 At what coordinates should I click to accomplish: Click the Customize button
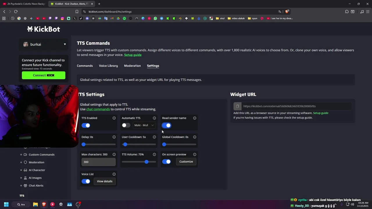point(186,162)
